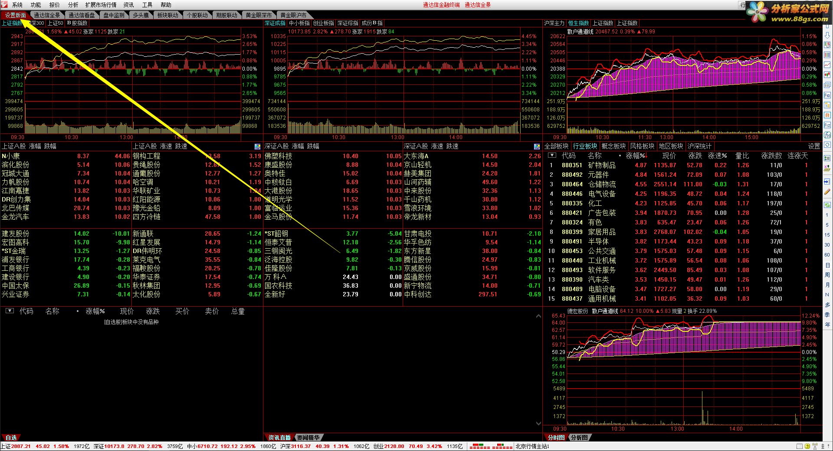The image size is (833, 451).
Task: Switch to daily (日) period
Action: 827,265
